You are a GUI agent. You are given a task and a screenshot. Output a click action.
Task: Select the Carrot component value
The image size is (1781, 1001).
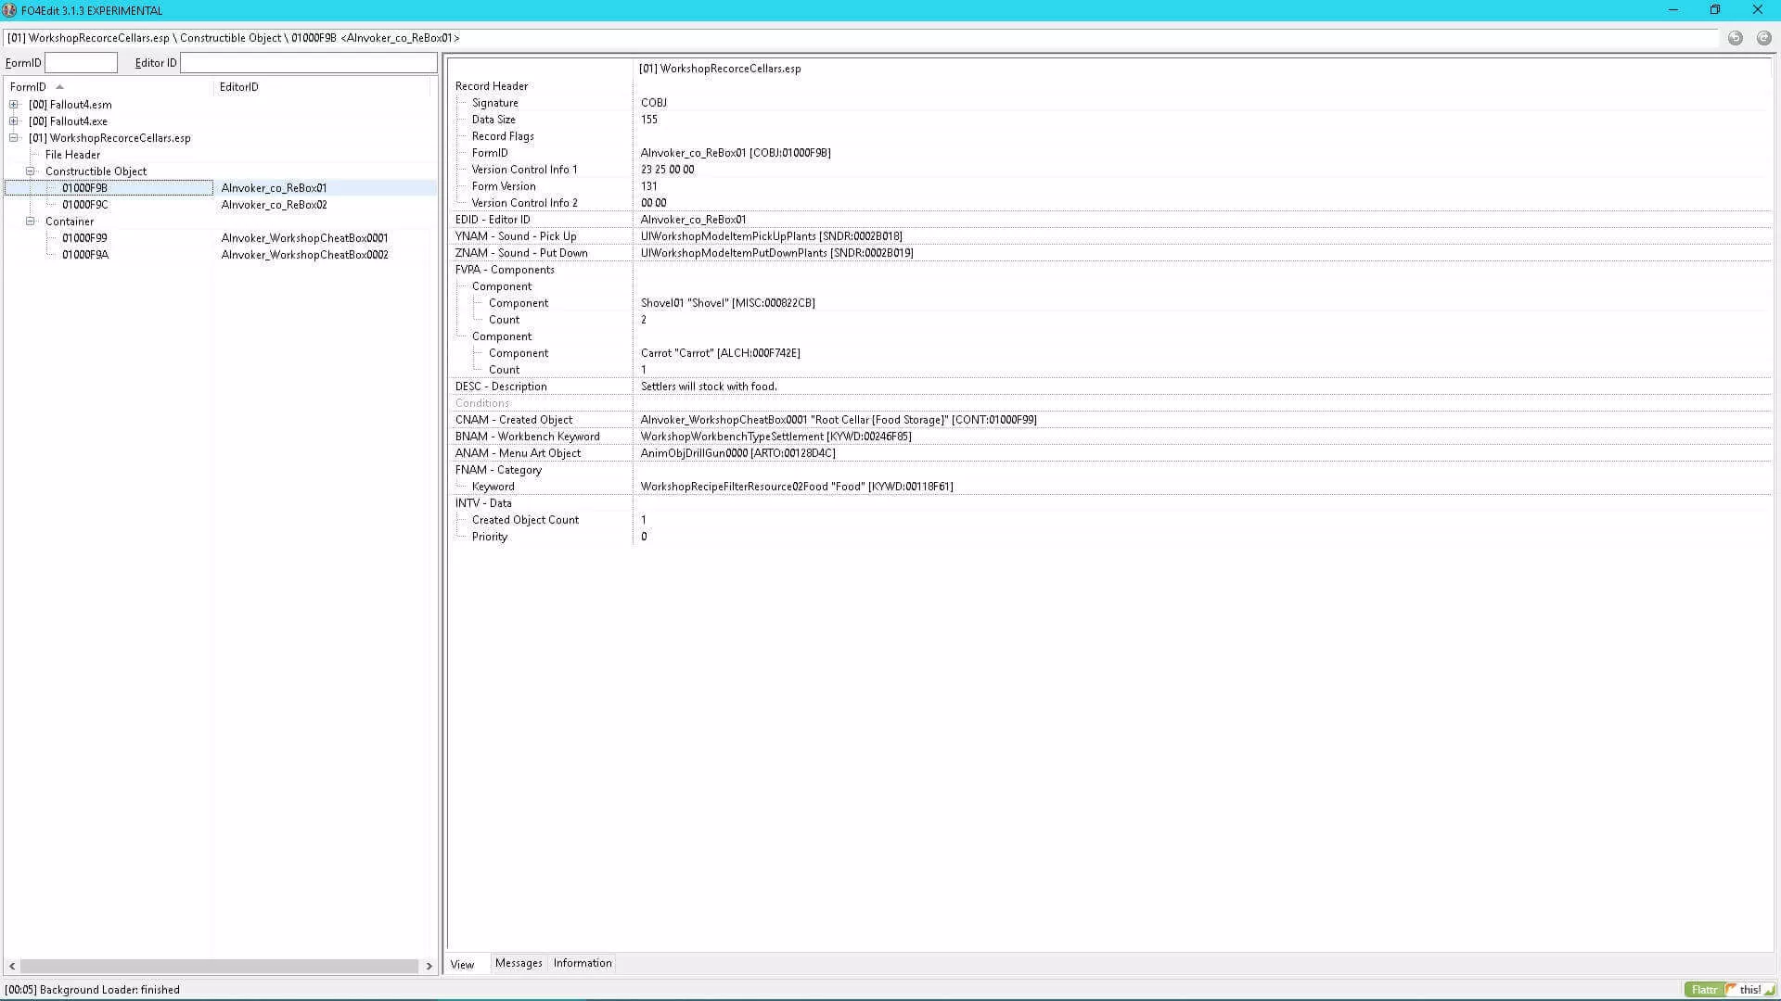720,353
